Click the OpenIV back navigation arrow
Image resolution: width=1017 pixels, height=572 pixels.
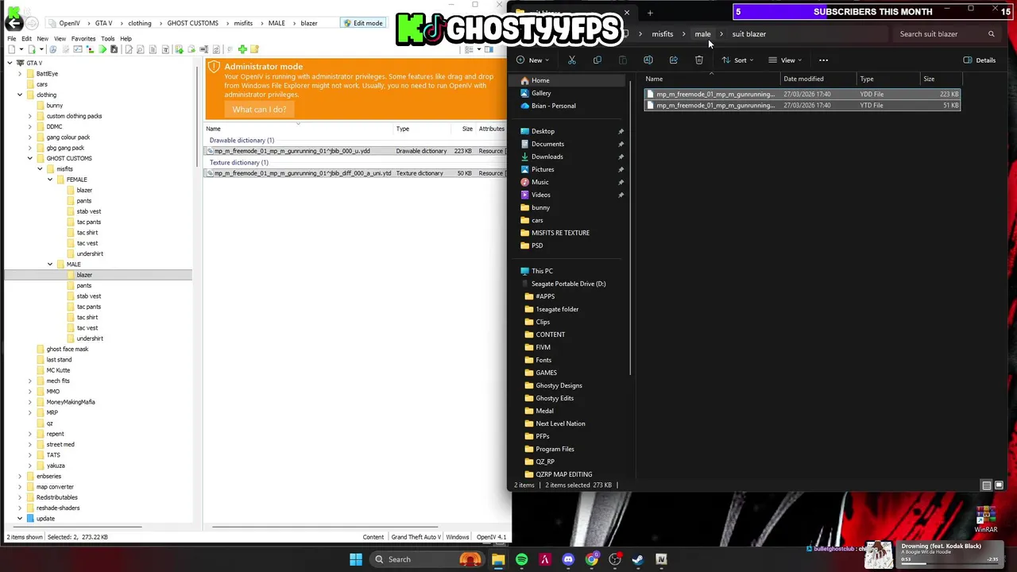click(x=14, y=23)
